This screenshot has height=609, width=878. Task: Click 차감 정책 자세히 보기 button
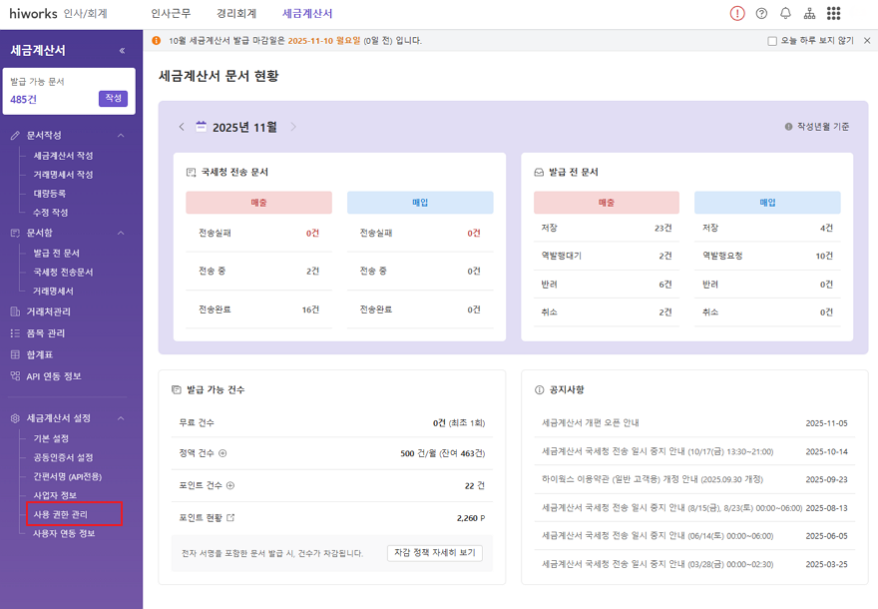click(434, 552)
